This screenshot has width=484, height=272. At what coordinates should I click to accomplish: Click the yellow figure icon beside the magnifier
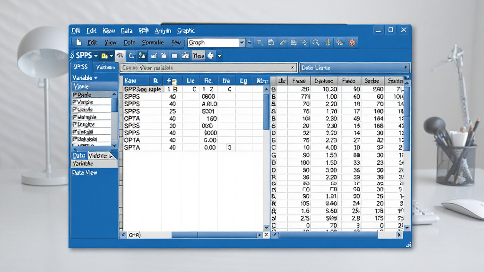pos(328,42)
